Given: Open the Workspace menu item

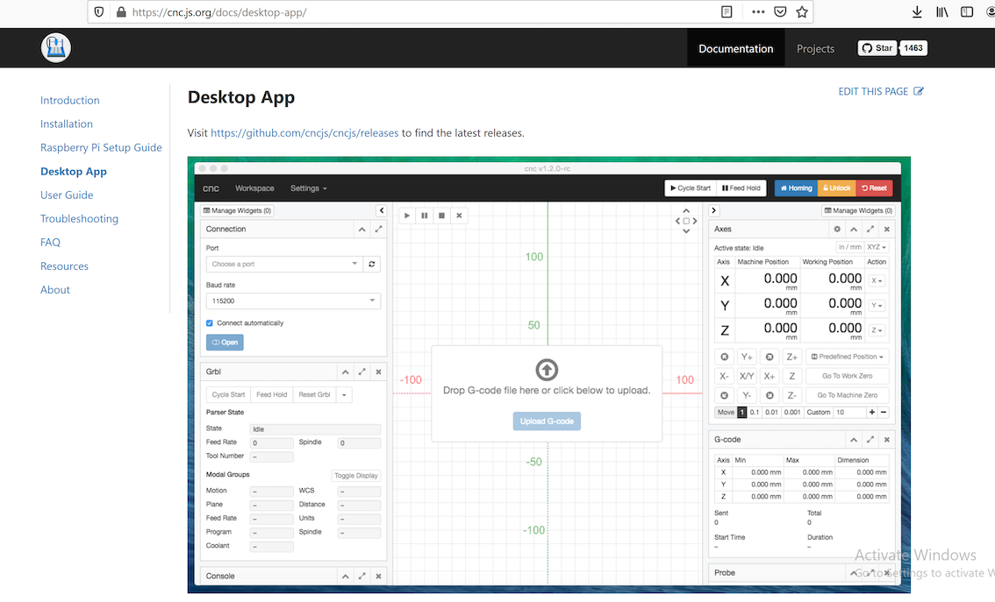Looking at the screenshot, I should pos(254,188).
